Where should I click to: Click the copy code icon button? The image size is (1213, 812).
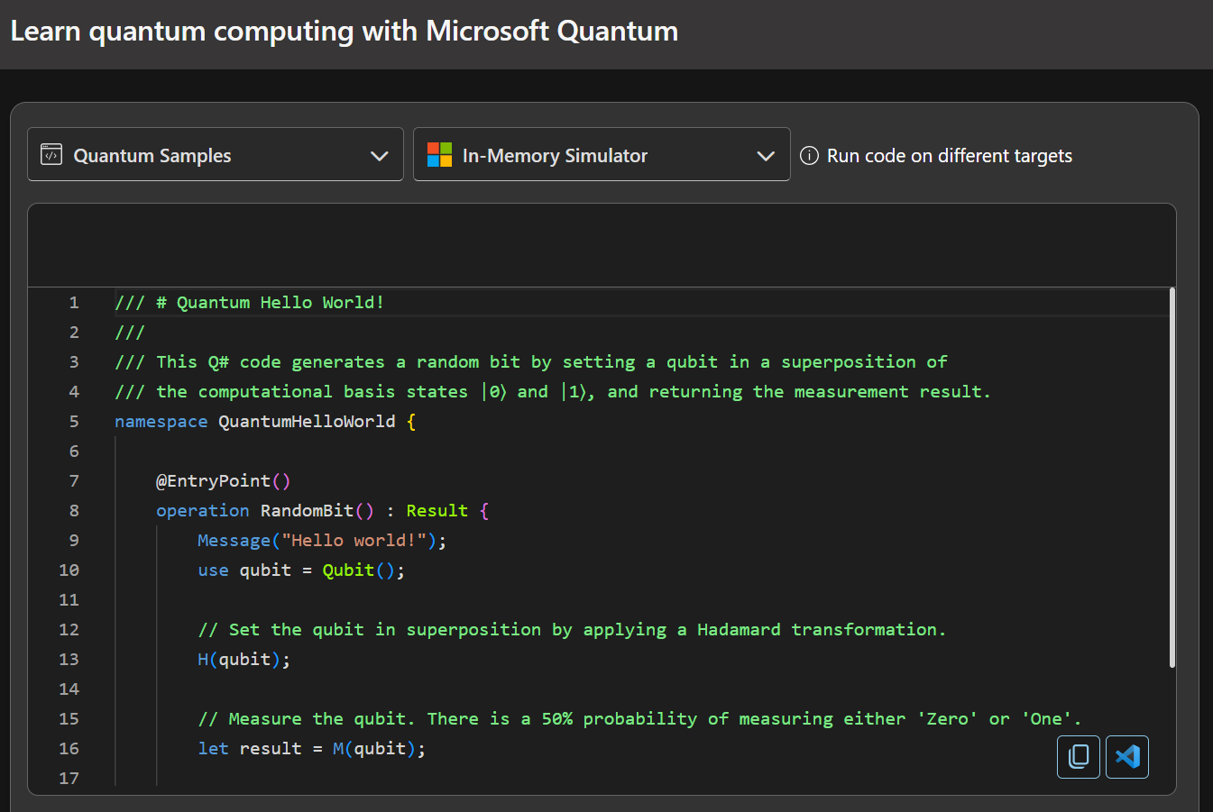point(1078,756)
